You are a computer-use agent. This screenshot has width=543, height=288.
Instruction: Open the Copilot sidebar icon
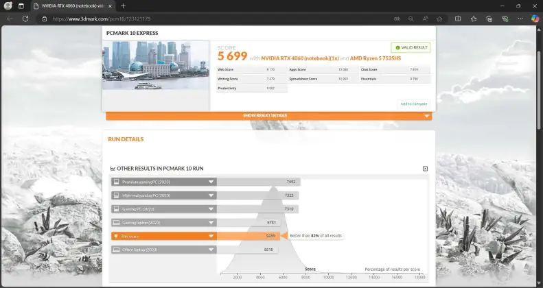[535, 19]
